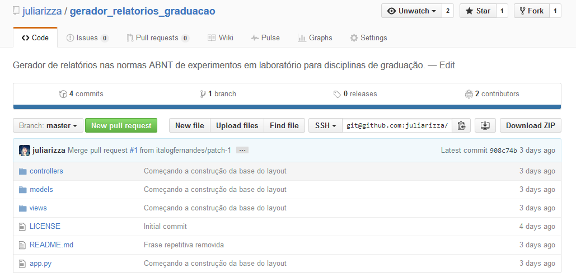Image resolution: width=576 pixels, height=277 pixels.
Task: Open latest commit 908c74b
Action: pyautogui.click(x=503, y=151)
